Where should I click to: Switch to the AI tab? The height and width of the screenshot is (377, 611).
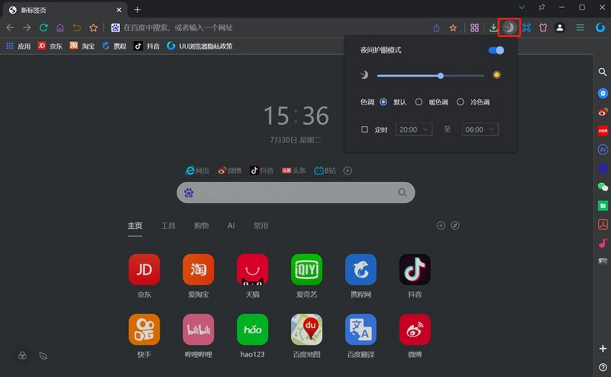tap(231, 226)
